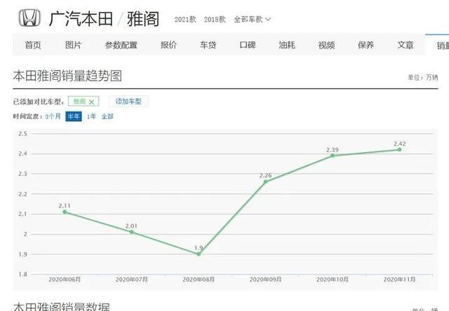Viewport: 449px width, 311px height.
Task: Click the 1.8 y-axis label
Action: pos(23,274)
